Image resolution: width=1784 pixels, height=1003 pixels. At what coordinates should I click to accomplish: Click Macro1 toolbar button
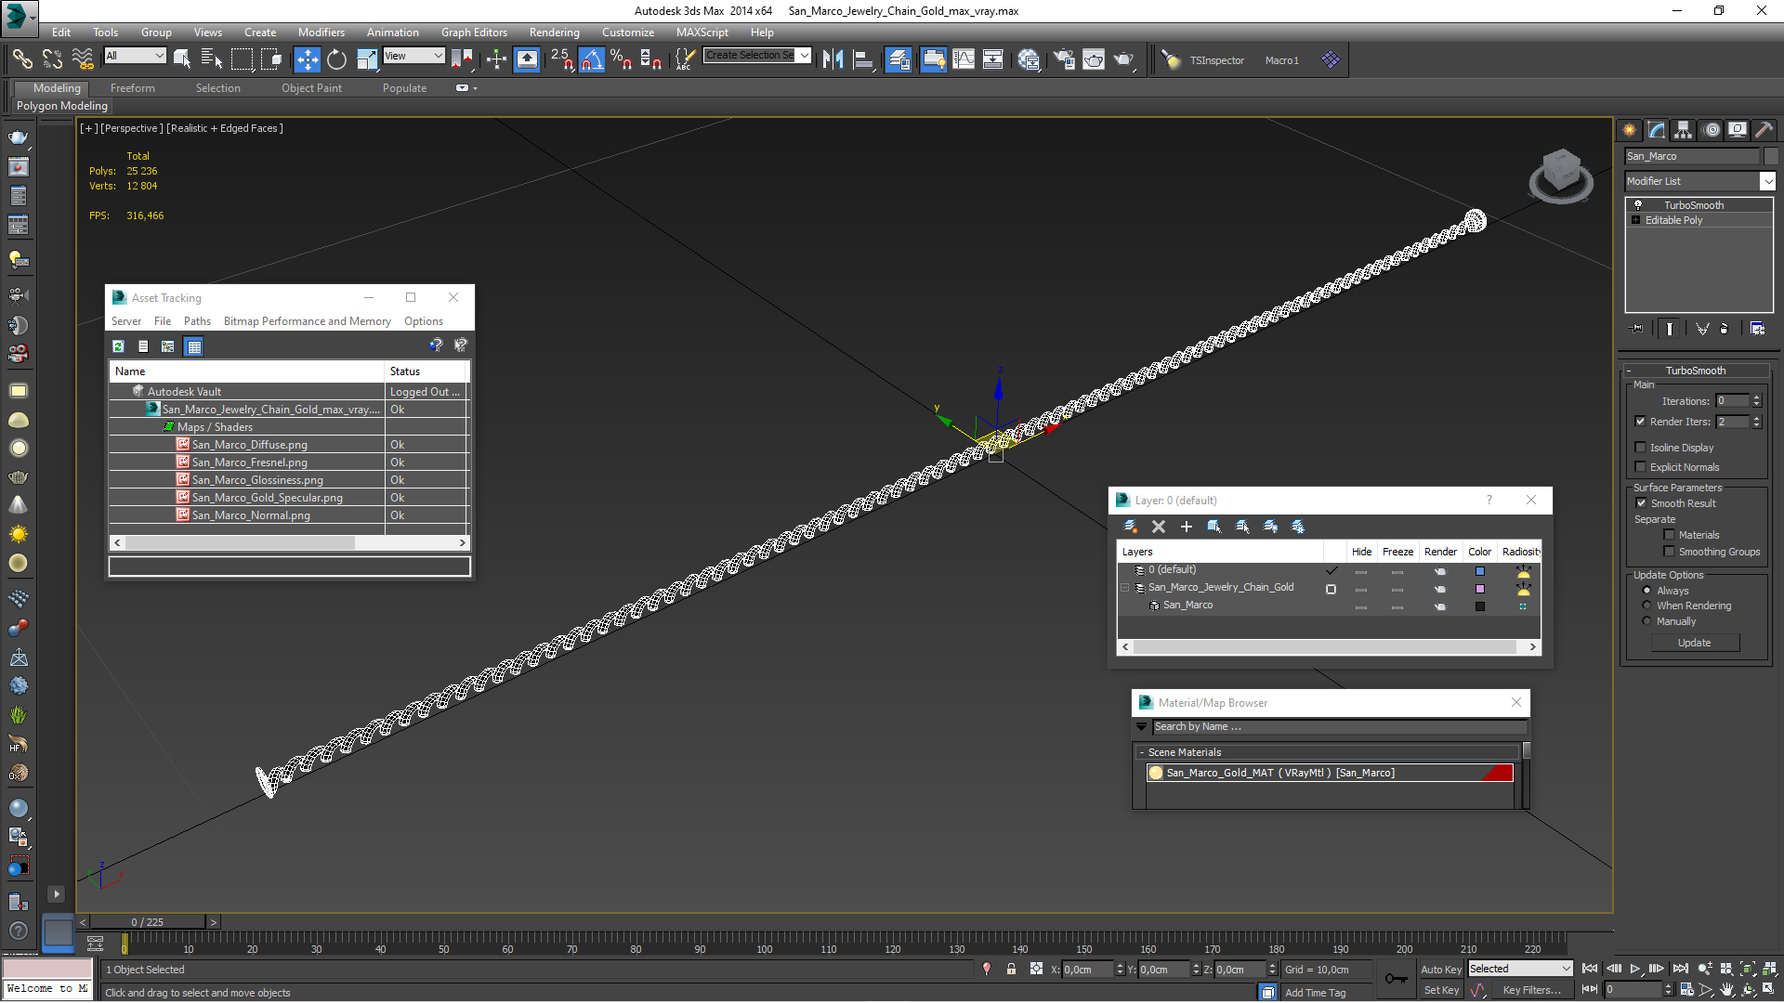tap(1282, 60)
